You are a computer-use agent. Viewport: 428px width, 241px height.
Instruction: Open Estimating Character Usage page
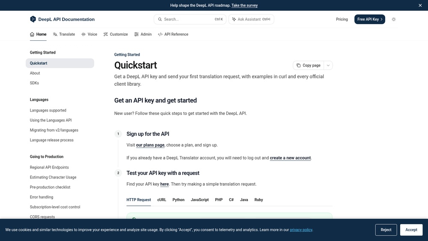tap(53, 177)
